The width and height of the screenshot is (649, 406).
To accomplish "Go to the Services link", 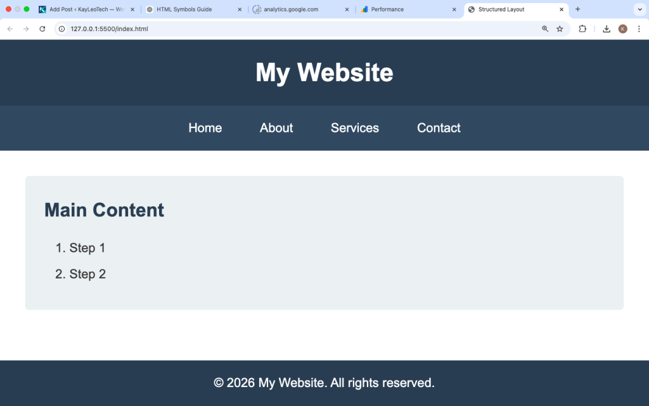I will pos(355,128).
